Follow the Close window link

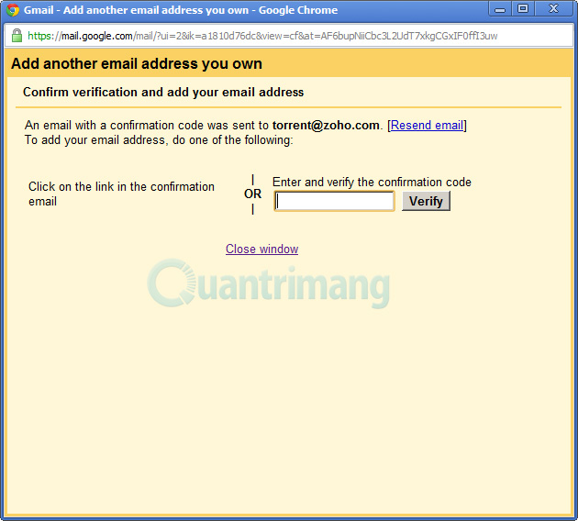click(x=261, y=249)
